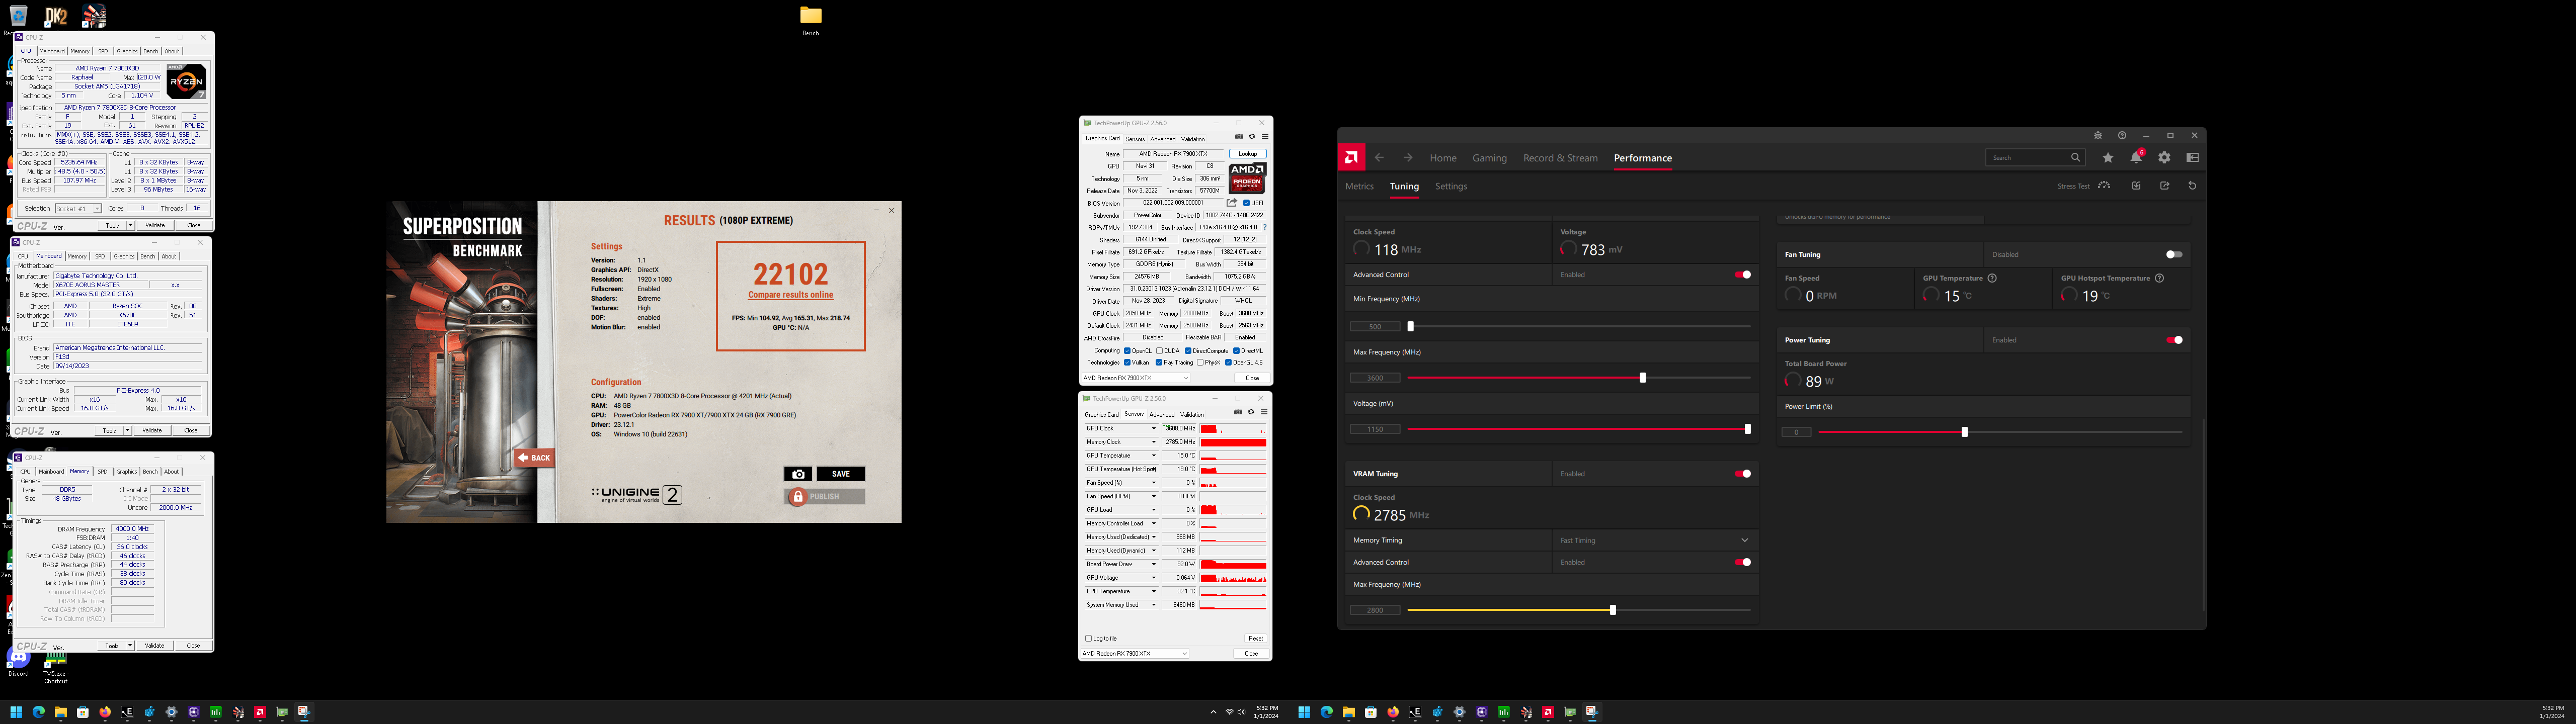
Task: Open the Board Power Draw sensor dropdown
Action: tap(1153, 564)
